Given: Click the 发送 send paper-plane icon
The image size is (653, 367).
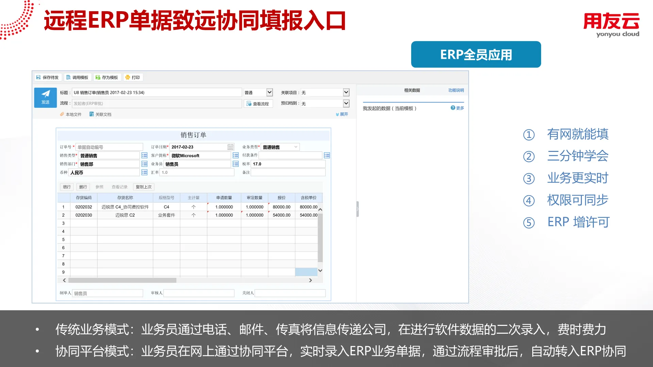Looking at the screenshot, I should [46, 94].
